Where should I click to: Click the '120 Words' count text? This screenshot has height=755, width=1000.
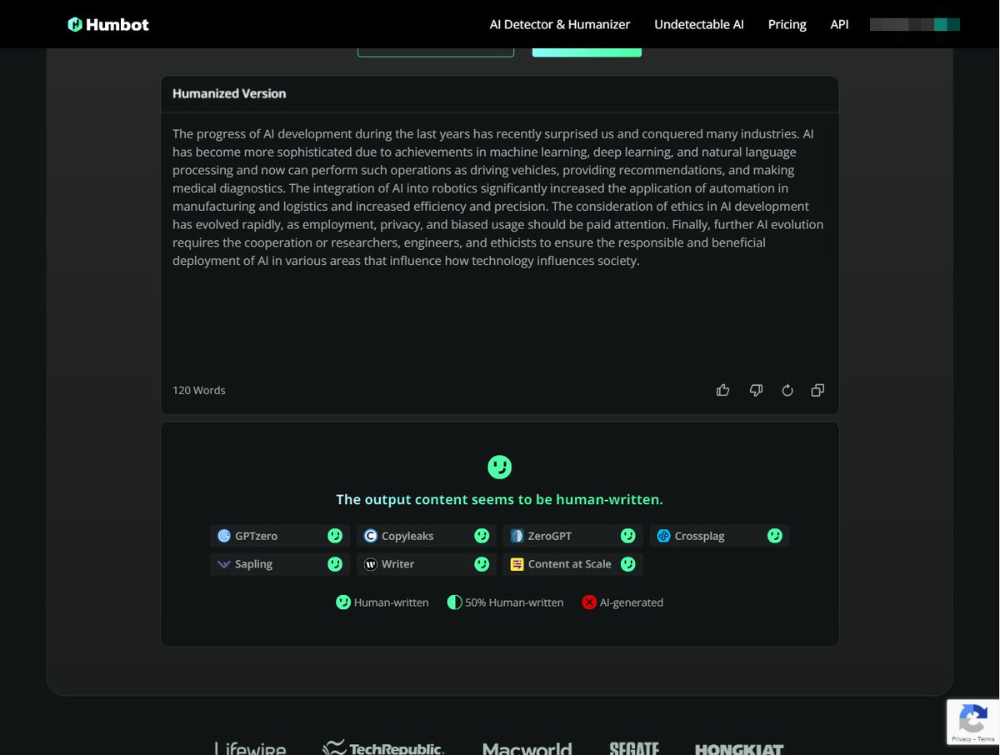point(199,390)
